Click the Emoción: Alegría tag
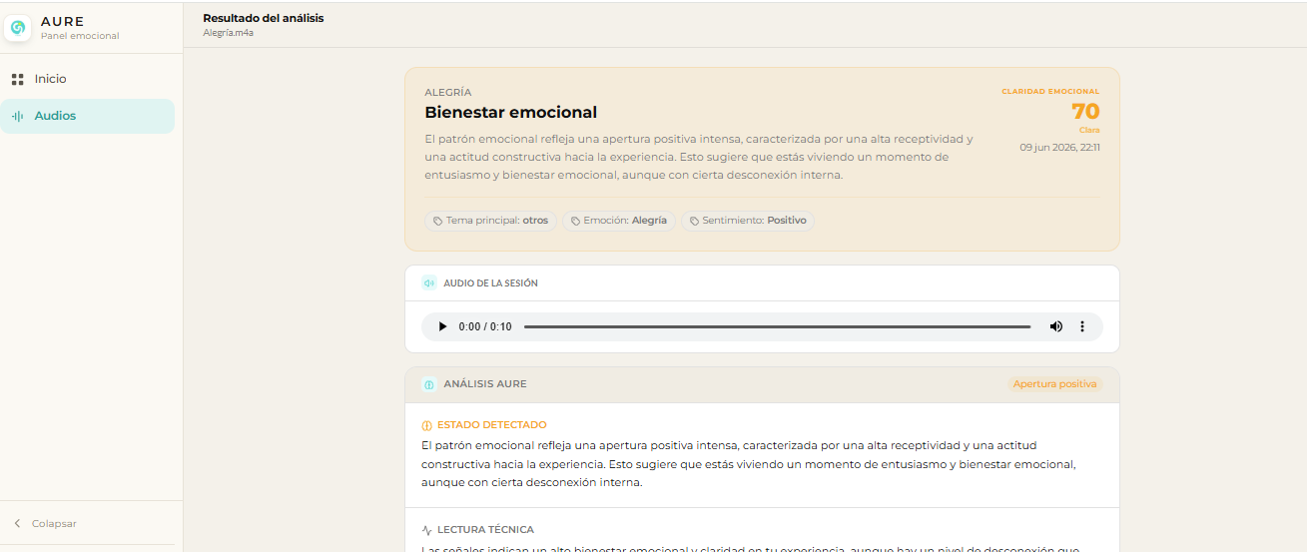Viewport: 1307px width, 552px height. [619, 221]
